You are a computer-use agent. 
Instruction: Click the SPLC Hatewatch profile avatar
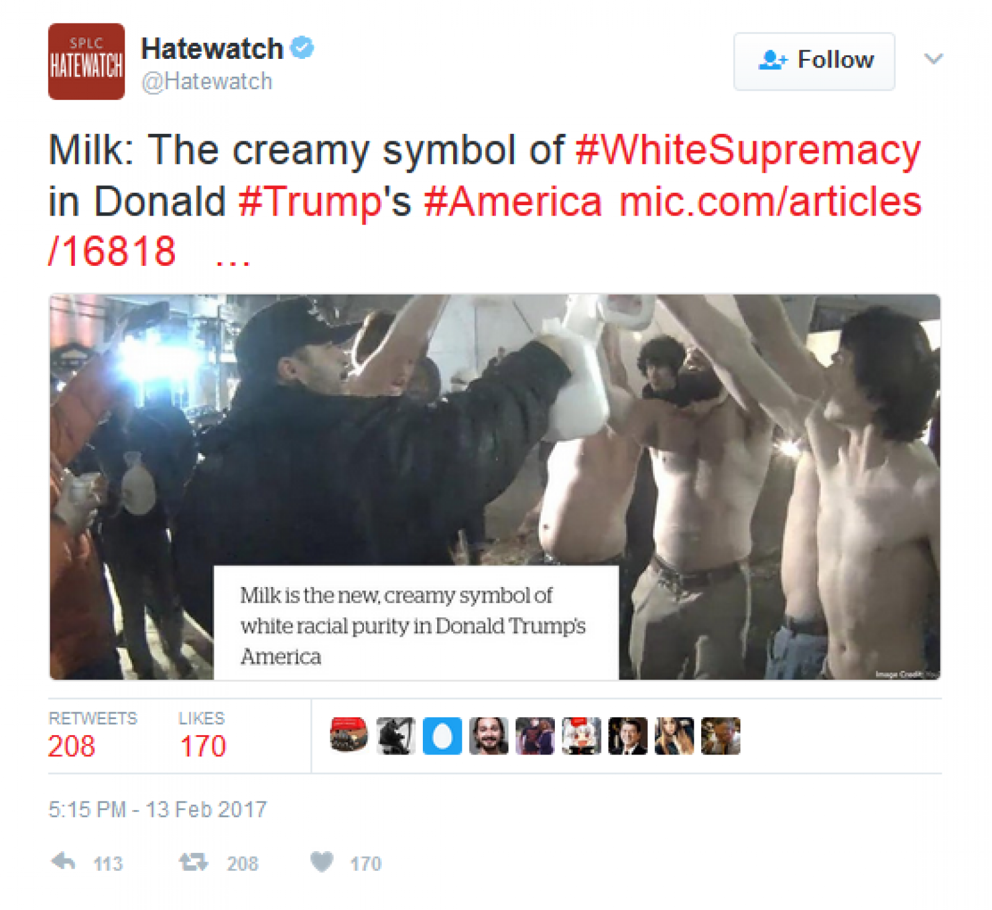pos(86,61)
